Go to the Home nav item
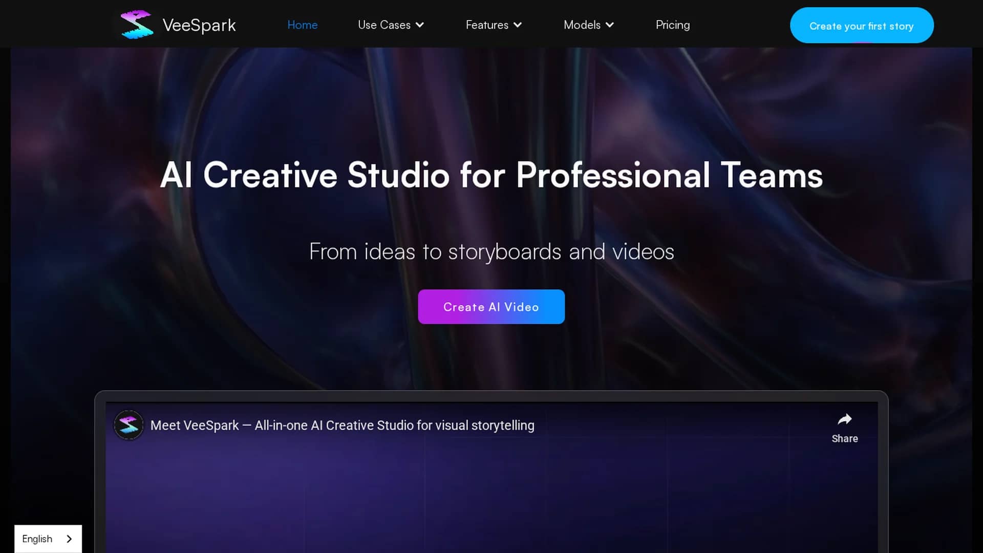983x553 pixels. click(x=303, y=25)
